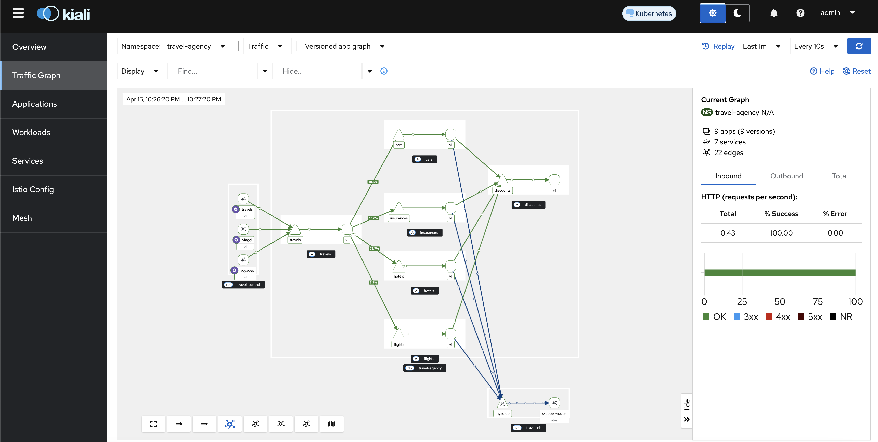Toggle the legend map icon
The width and height of the screenshot is (878, 442).
coord(332,424)
